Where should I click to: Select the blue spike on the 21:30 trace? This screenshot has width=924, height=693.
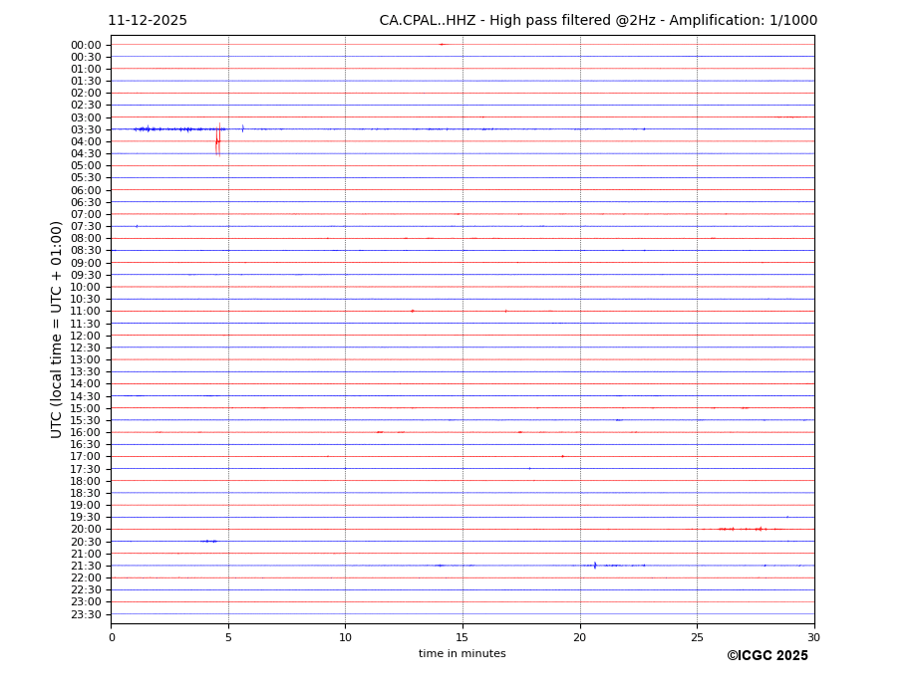tap(595, 566)
